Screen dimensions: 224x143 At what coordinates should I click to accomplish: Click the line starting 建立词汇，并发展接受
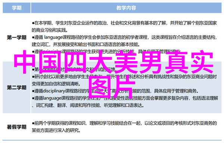tap(85, 45)
